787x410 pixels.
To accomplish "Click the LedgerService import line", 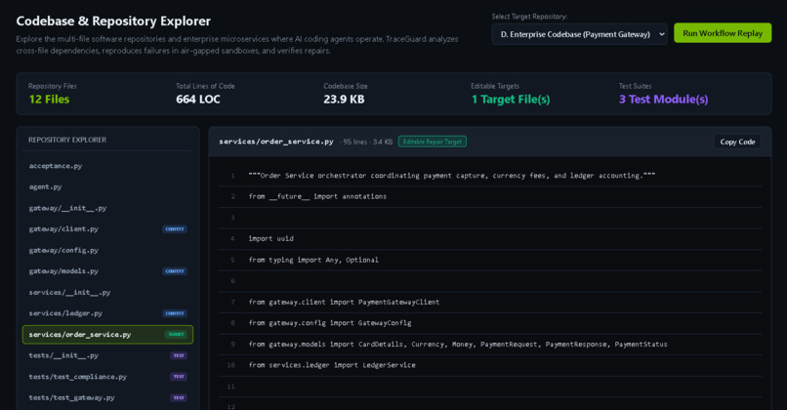I will [x=332, y=365].
